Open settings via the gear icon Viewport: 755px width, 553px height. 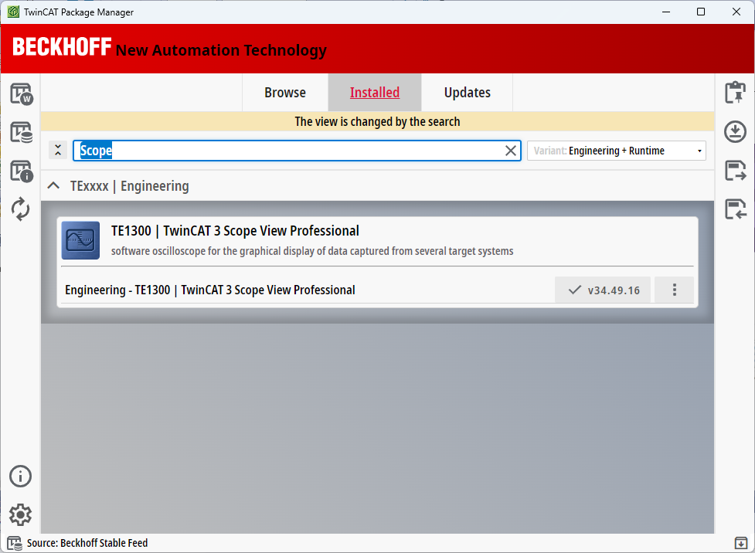pos(21,514)
